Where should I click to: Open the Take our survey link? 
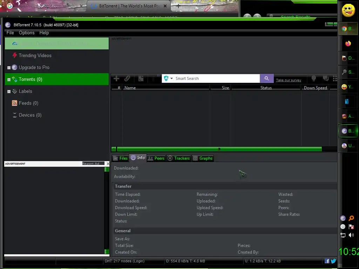point(289,80)
